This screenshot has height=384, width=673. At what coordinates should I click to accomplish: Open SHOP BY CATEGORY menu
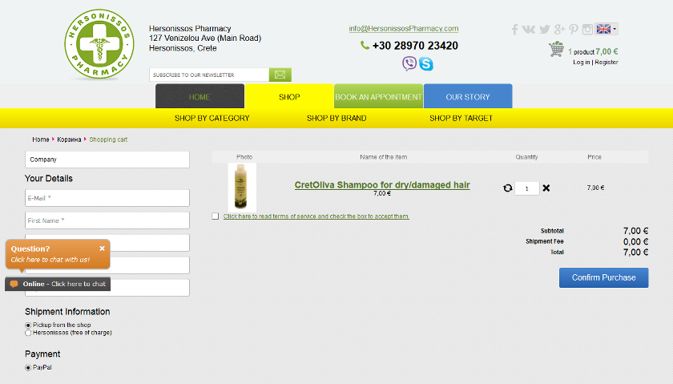click(x=212, y=118)
